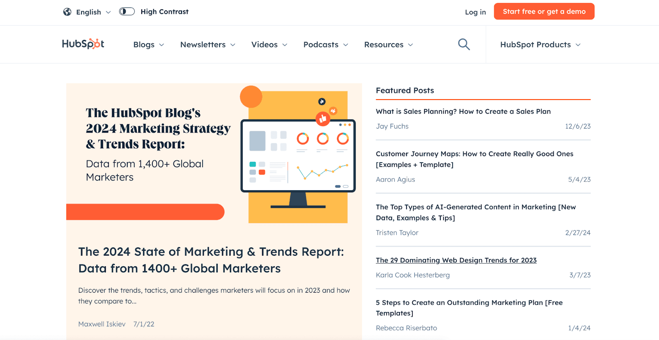The width and height of the screenshot is (659, 340).
Task: Open the 2024 Marketing Strategy report banner image
Action: [x=214, y=154]
